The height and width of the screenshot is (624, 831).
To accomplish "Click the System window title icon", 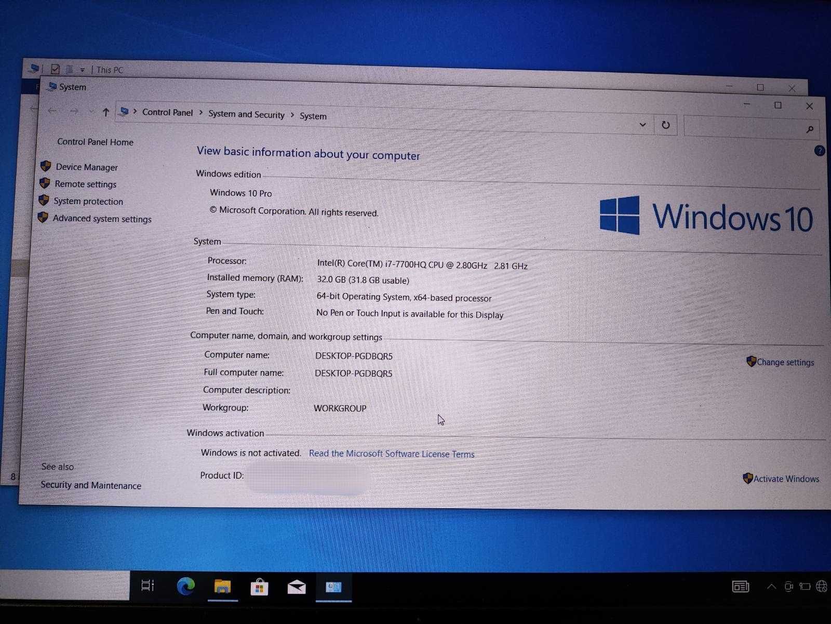I will click(52, 86).
